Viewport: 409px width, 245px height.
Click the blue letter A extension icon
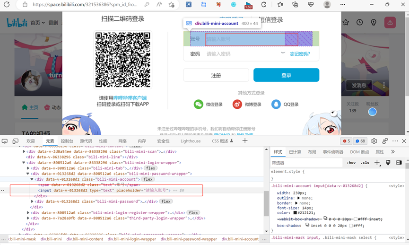tap(189, 4)
